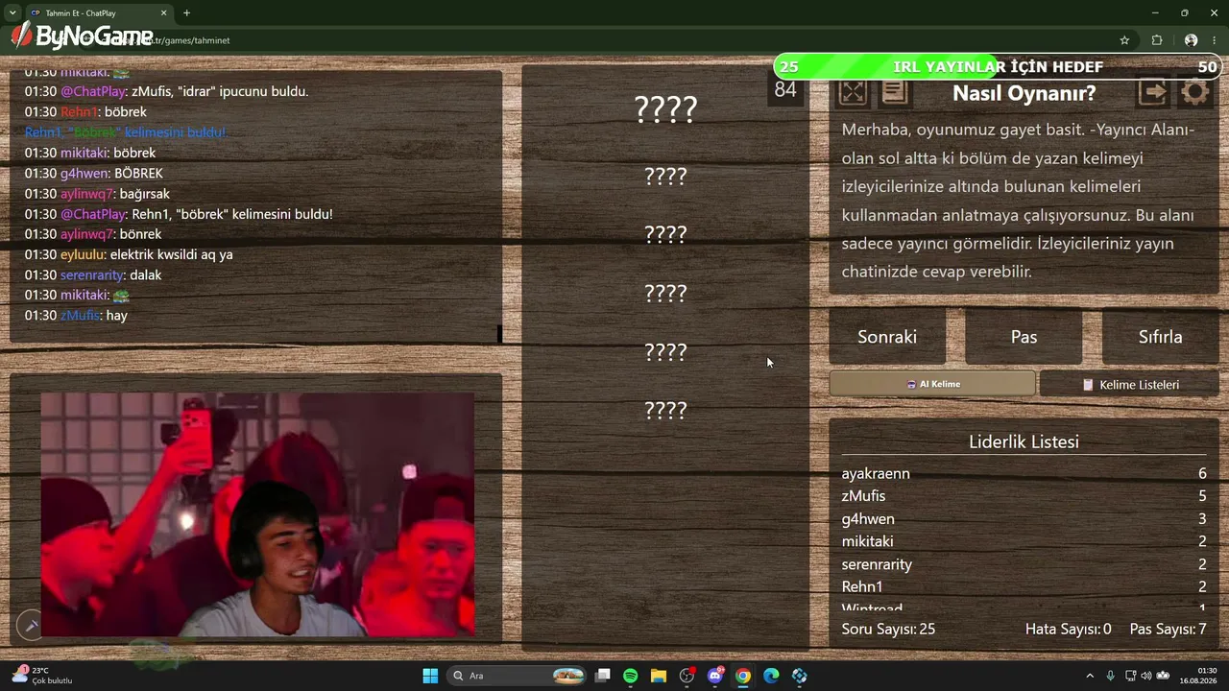Open the blue diamond app on the taskbar
Viewport: 1229px width, 691px height.
[x=799, y=676]
